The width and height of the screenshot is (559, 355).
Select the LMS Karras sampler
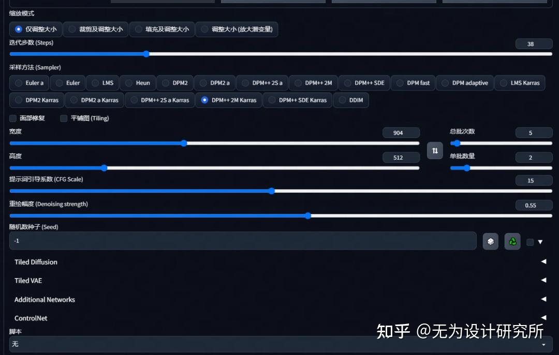click(520, 83)
